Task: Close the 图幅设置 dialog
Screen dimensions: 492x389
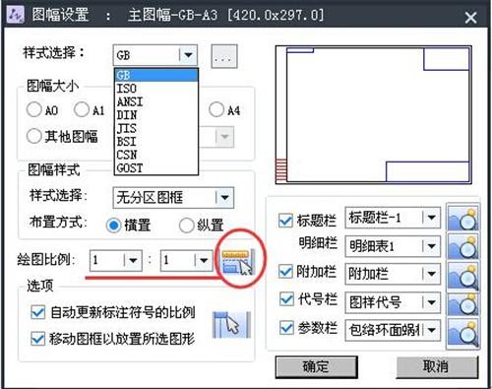Action: pyautogui.click(x=470, y=18)
